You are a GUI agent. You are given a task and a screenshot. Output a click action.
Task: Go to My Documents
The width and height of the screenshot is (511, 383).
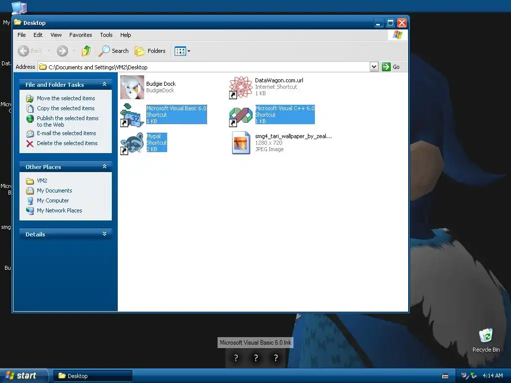54,191
